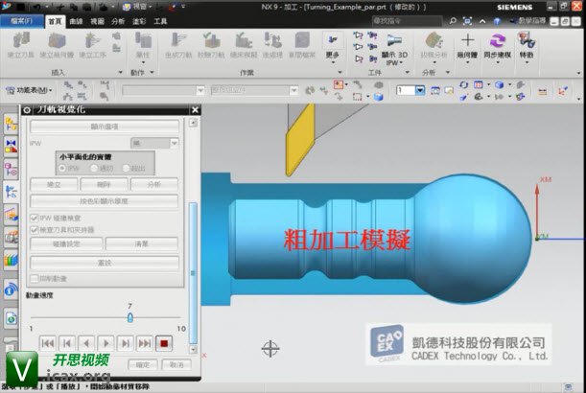Toggle the IPW collision check (IPW 碰撞檢查) checkbox
This screenshot has width=586, height=393.
(x=35, y=219)
